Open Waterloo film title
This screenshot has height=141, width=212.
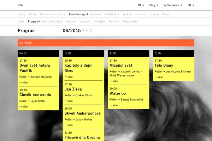tap(118, 93)
